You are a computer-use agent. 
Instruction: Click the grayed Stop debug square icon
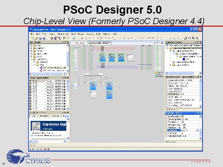tap(82, 38)
